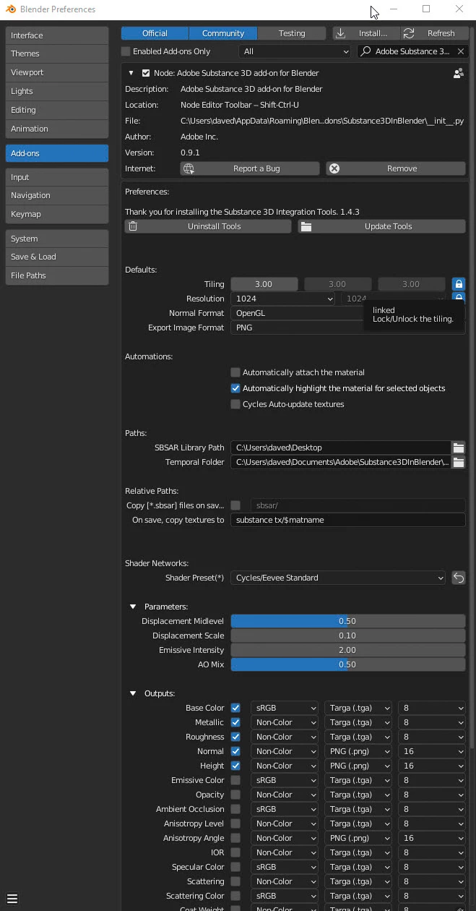The height and width of the screenshot is (911, 476).
Task: Adjust the AO Mix slider
Action: [348, 664]
